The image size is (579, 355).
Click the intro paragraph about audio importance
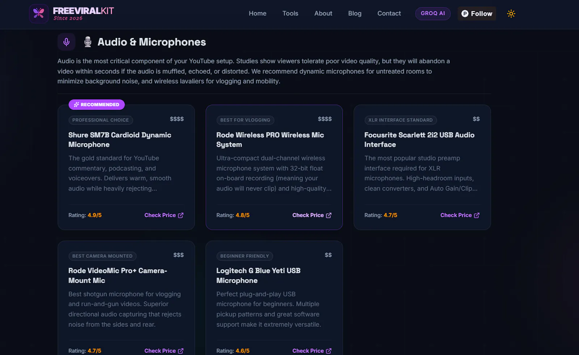coord(254,71)
